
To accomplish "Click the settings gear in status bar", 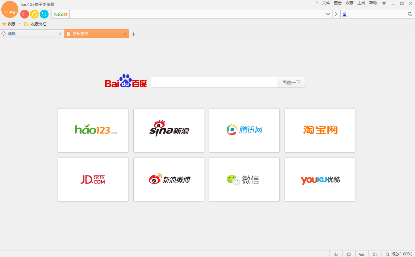I will tap(349, 254).
